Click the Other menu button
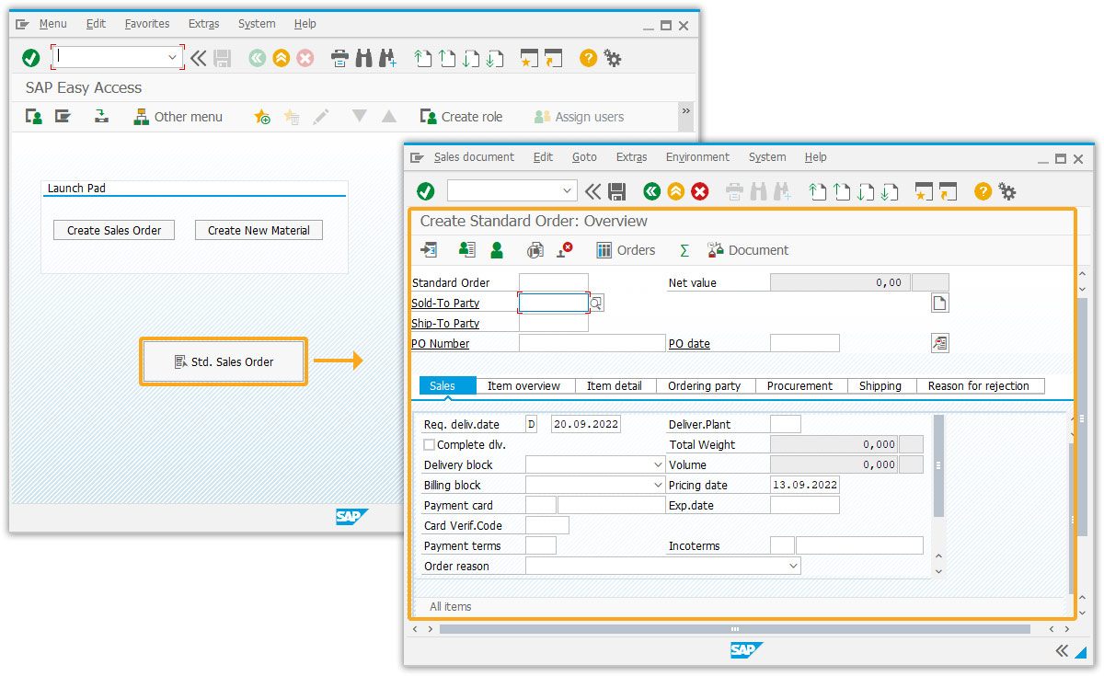Viewport: 1104px width, 676px height. pyautogui.click(x=178, y=117)
